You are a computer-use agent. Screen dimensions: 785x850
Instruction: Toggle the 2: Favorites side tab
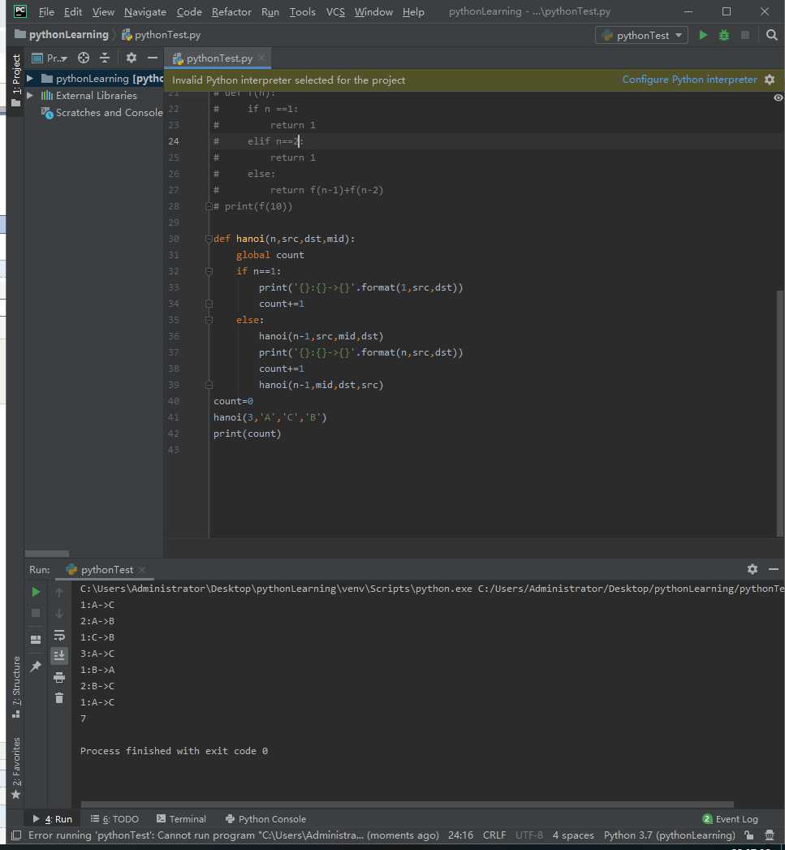tap(15, 768)
